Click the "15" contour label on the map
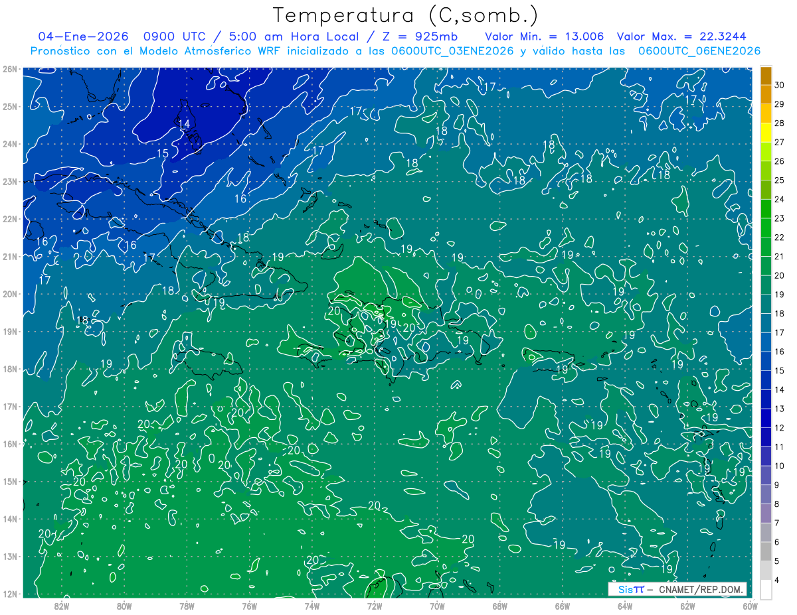797x615 pixels. coord(162,153)
